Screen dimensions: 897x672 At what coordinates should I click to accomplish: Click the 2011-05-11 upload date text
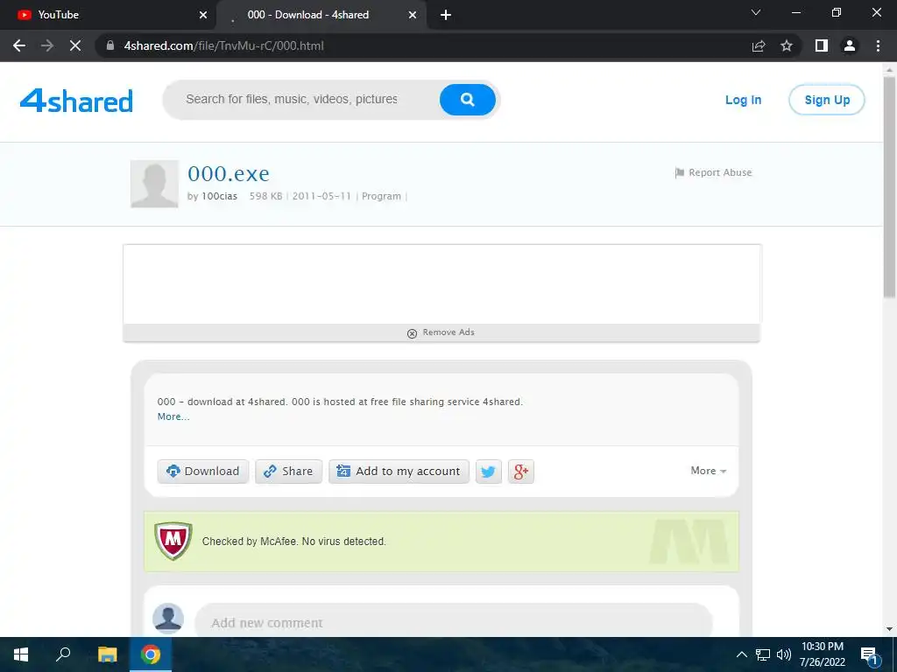tap(321, 196)
